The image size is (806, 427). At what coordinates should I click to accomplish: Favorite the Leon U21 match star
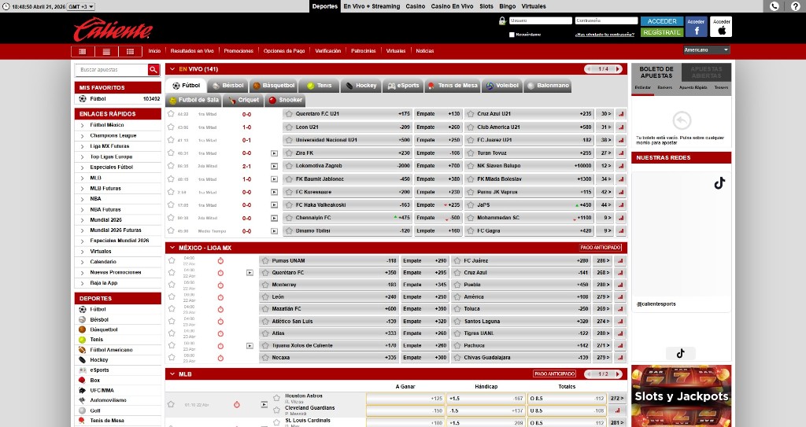[171, 127]
